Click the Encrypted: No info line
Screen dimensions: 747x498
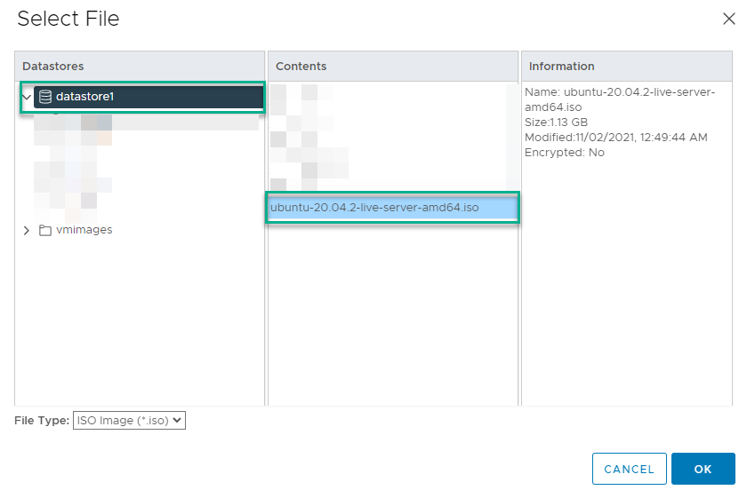[x=564, y=152]
